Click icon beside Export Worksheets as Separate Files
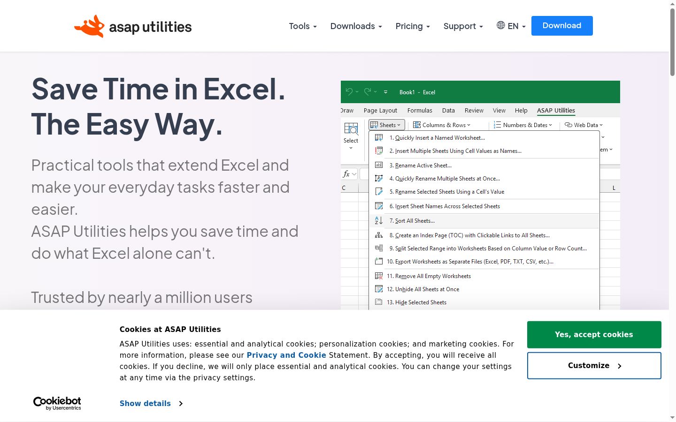The width and height of the screenshot is (676, 422). tap(379, 262)
